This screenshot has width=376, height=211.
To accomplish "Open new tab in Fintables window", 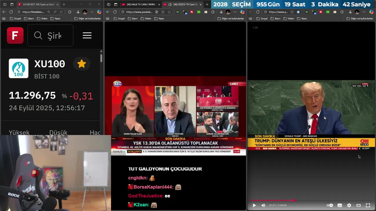I will coord(64,4).
